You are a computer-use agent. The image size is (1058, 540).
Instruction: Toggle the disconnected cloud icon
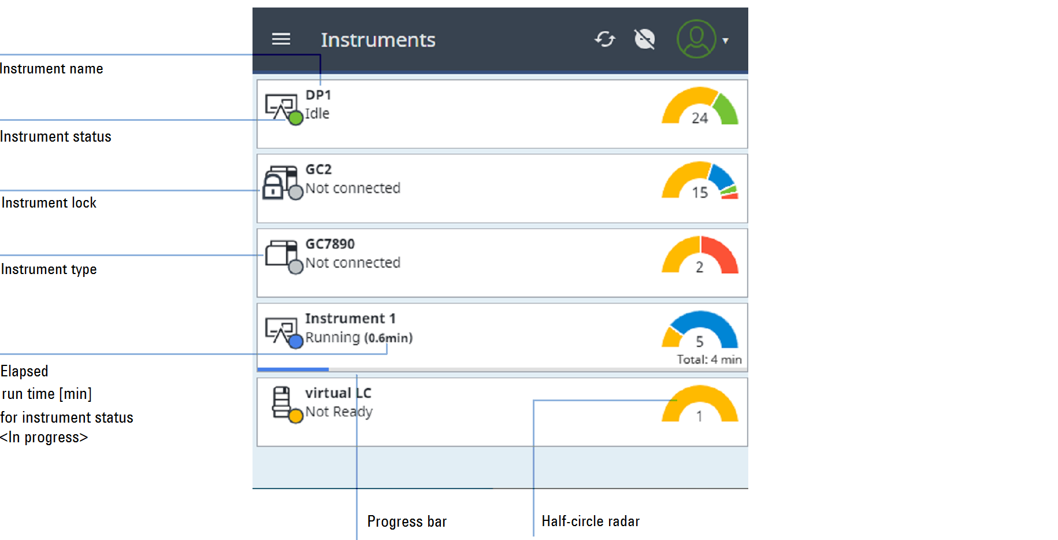pyautogui.click(x=645, y=39)
